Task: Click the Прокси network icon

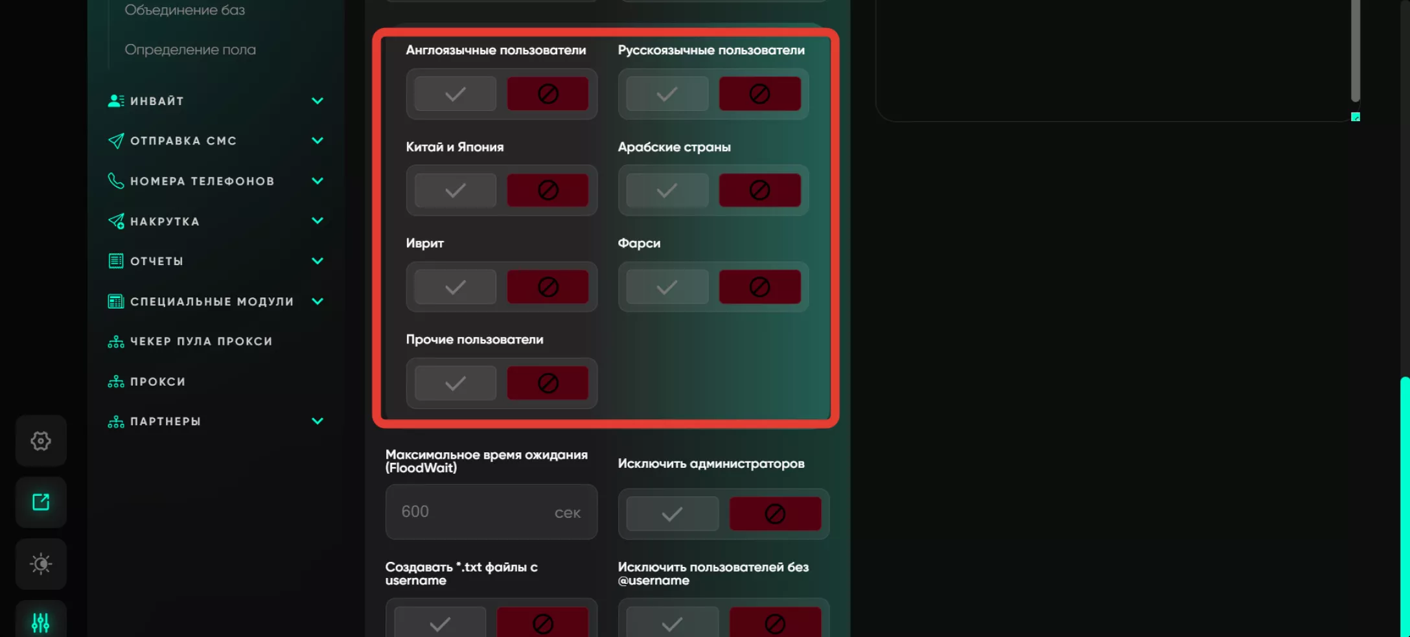Action: tap(116, 382)
